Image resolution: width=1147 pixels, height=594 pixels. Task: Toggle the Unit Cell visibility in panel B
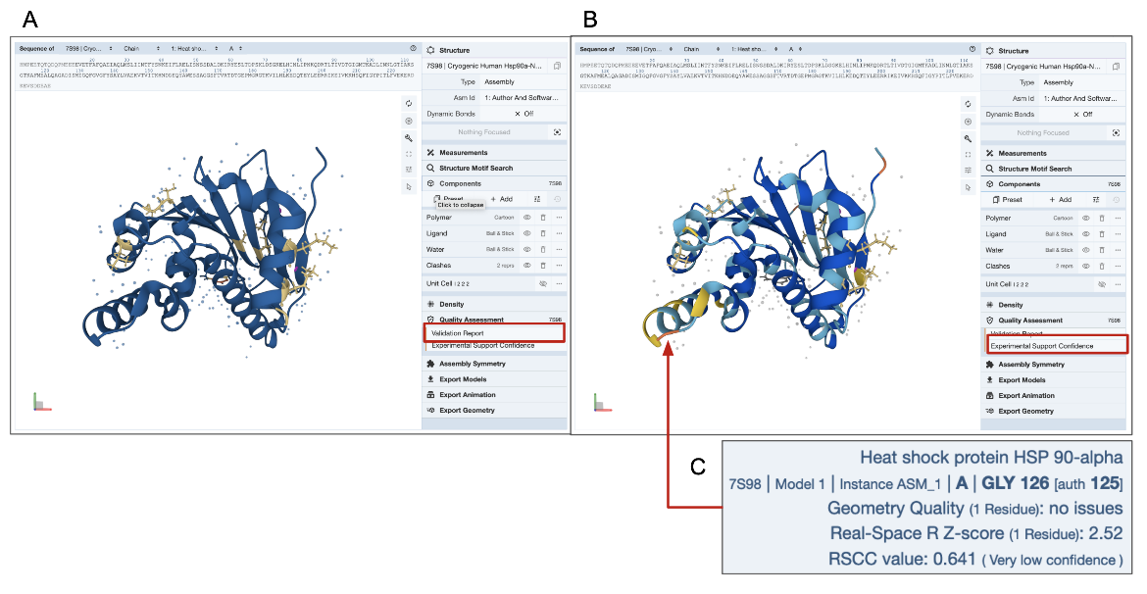pos(1102,284)
